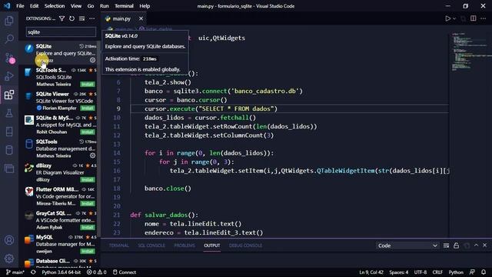Run the Python file with play button

[447, 18]
